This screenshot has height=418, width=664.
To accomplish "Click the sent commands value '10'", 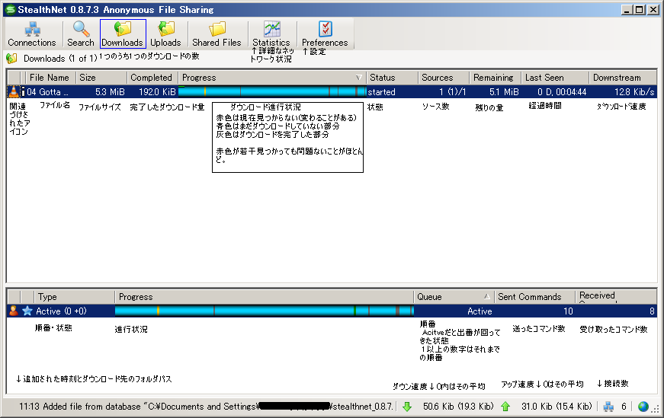I will [568, 311].
